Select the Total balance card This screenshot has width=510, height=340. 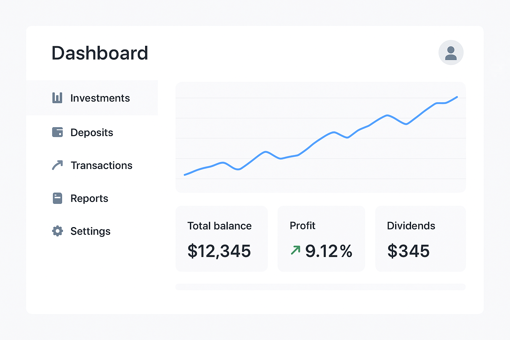(221, 239)
